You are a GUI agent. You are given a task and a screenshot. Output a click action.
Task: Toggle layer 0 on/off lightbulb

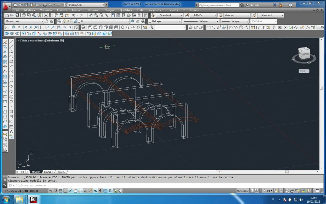point(64,21)
